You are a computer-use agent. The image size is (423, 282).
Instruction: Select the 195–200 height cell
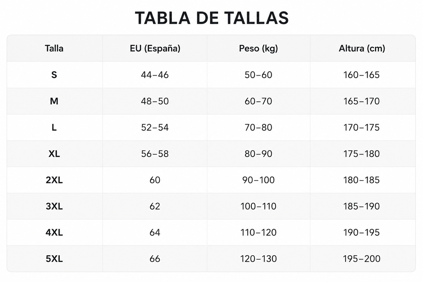362,259
